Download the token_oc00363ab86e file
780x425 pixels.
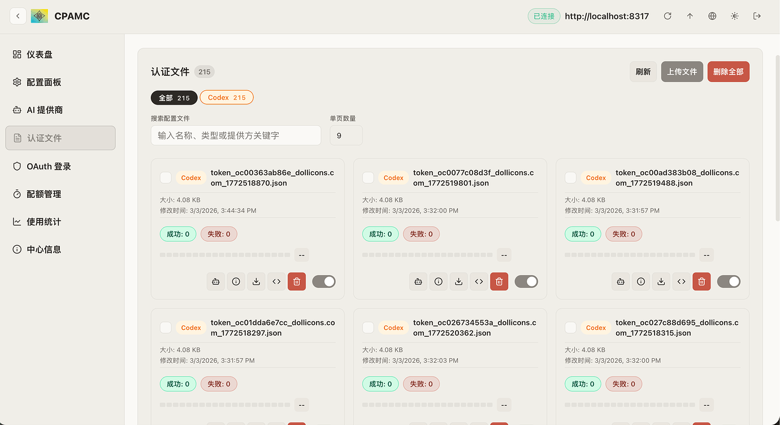256,281
